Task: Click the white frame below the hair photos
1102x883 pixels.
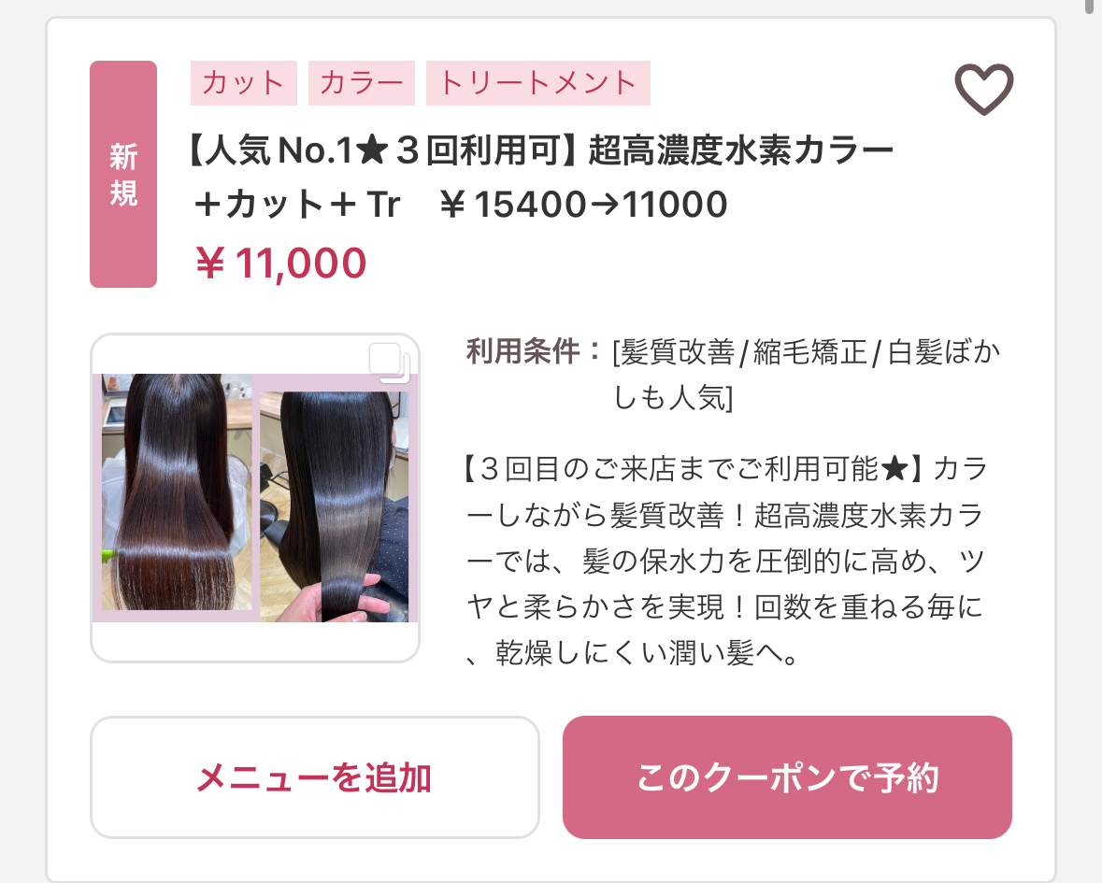Action: point(255,641)
